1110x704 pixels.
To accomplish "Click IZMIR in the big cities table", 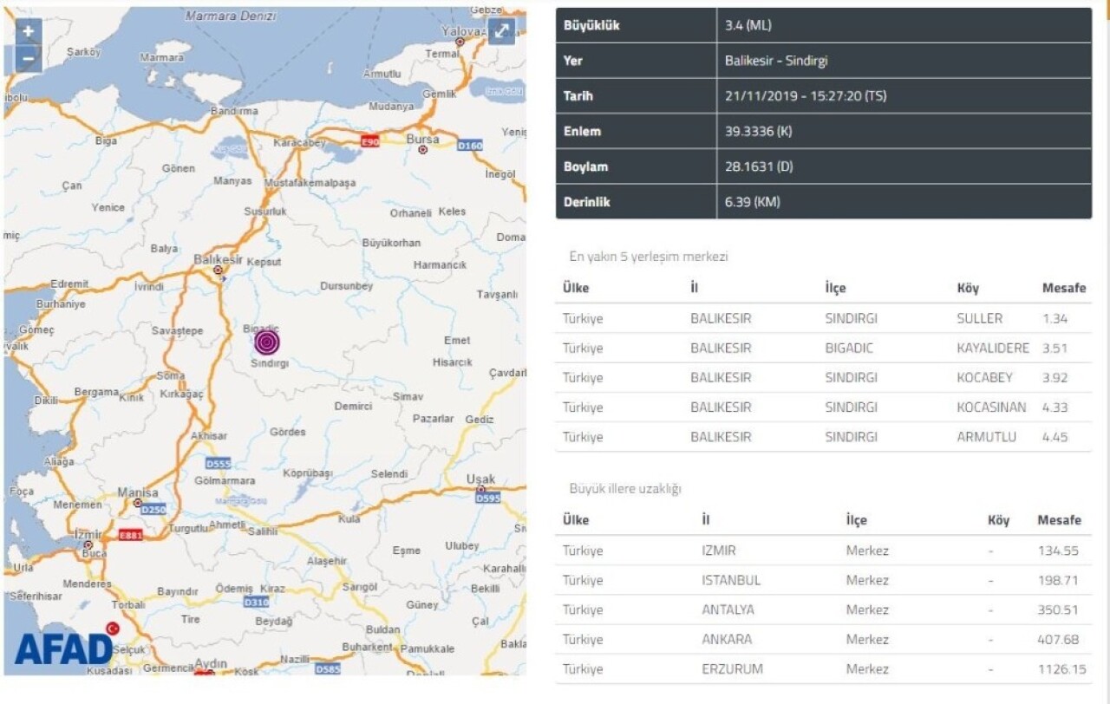I will coord(719,551).
